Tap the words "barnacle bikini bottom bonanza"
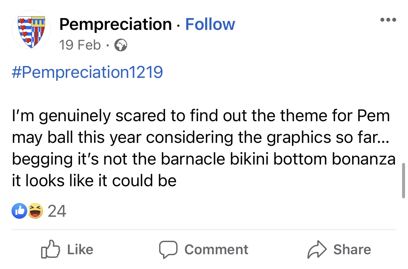Viewport: 408px width, 269px height. (278, 159)
